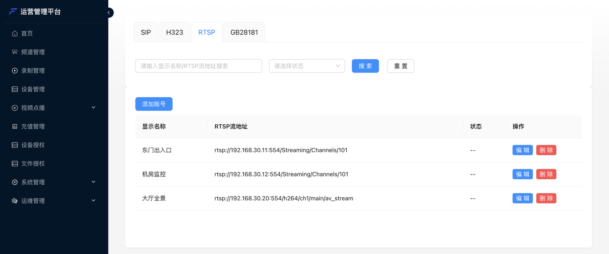Viewport: 609px width, 254px height.
Task: Click the 设备授权 icon
Action: tap(15, 145)
